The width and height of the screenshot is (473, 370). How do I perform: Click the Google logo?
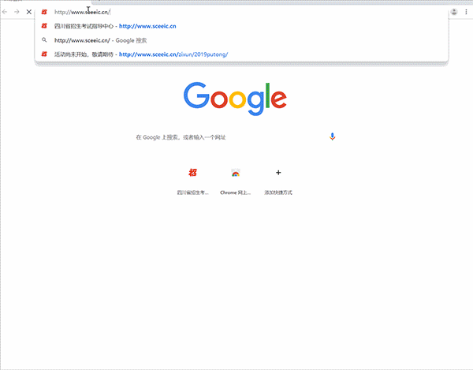click(235, 99)
